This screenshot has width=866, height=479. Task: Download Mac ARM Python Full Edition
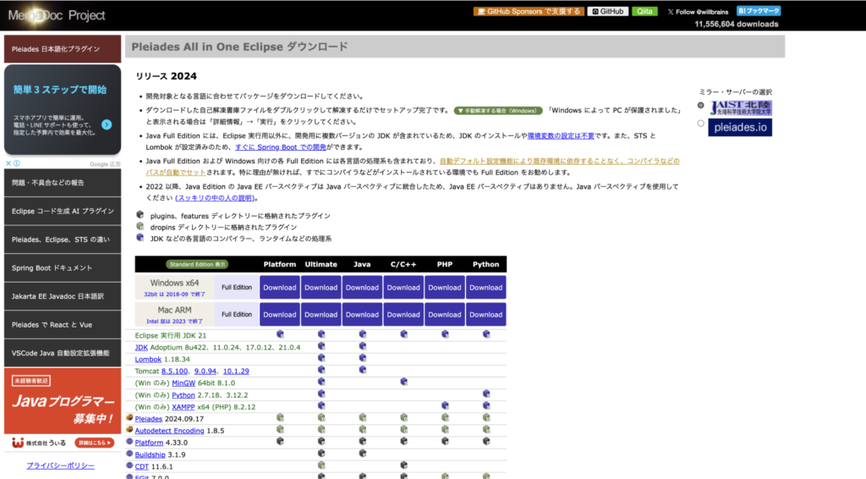click(485, 315)
